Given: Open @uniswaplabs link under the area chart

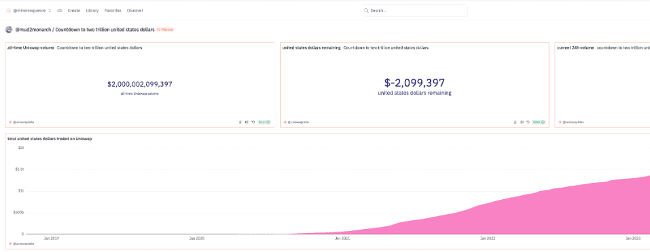Looking at the screenshot, I should point(22,244).
